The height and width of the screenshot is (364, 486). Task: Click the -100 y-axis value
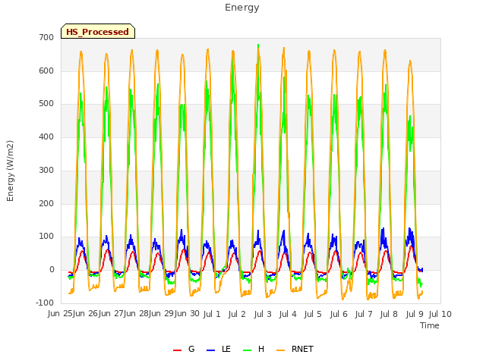click(x=45, y=303)
